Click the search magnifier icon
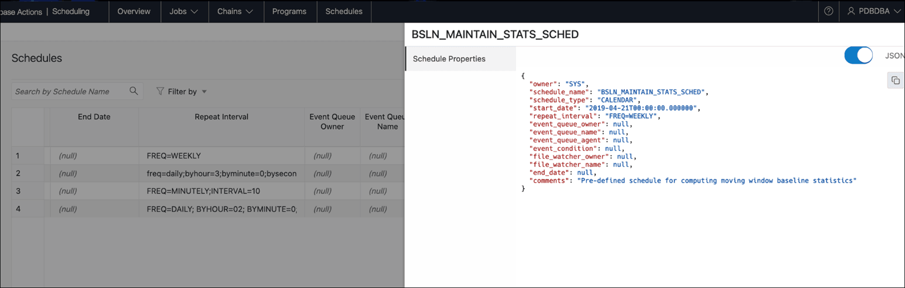The image size is (905, 288). click(134, 91)
